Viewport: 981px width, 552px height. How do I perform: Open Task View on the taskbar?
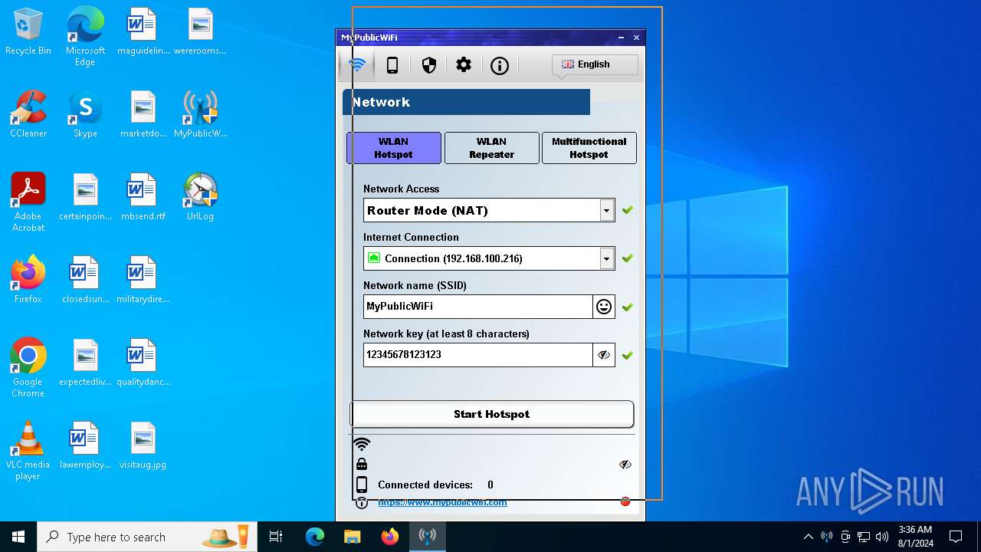tap(276, 537)
